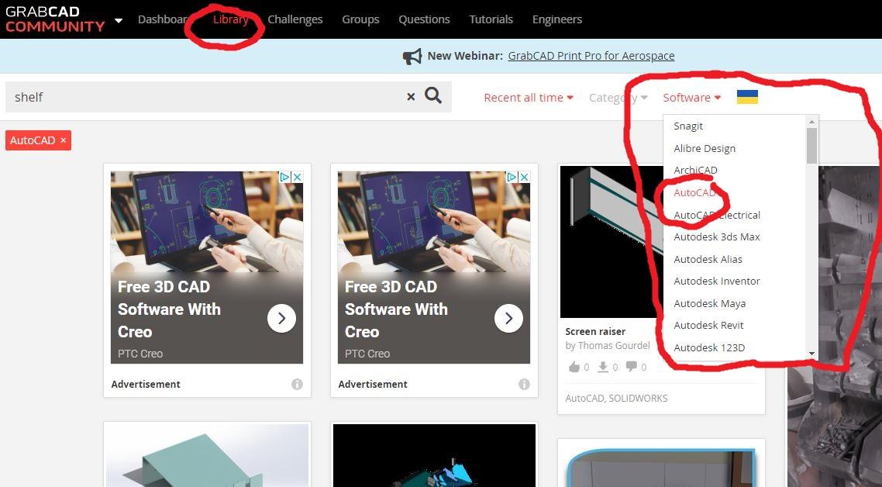The height and width of the screenshot is (487, 882).
Task: Open the Challenges page
Action: coord(295,19)
